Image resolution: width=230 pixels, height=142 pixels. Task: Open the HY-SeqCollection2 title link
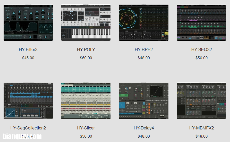tap(28, 128)
